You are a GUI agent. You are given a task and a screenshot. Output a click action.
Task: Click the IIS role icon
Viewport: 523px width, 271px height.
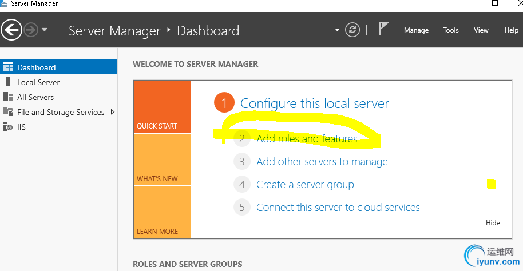point(8,127)
